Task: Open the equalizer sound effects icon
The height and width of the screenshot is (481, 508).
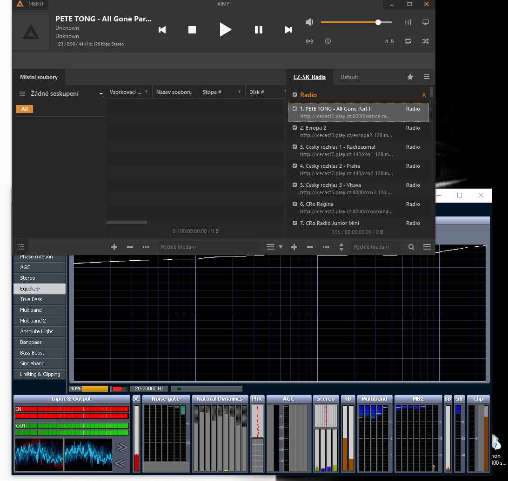Action: [x=408, y=22]
